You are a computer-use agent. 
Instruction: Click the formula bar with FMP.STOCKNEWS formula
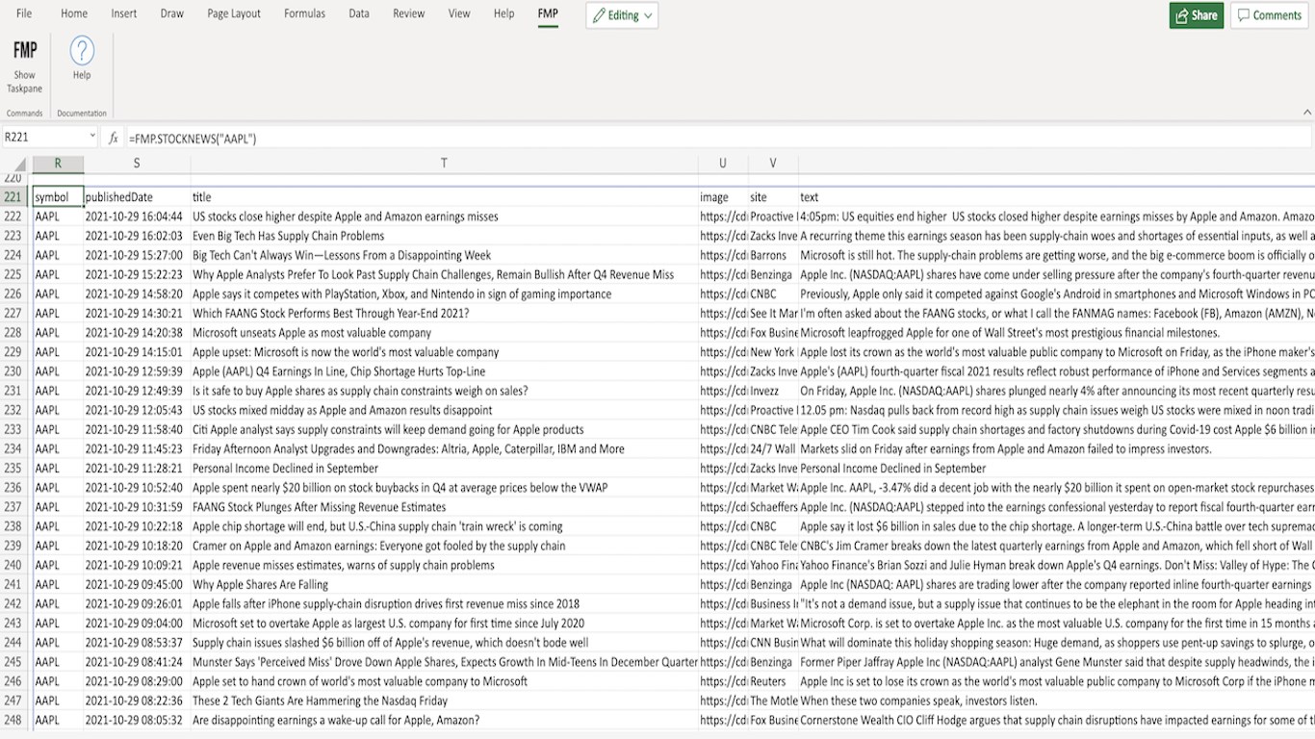pos(717,138)
